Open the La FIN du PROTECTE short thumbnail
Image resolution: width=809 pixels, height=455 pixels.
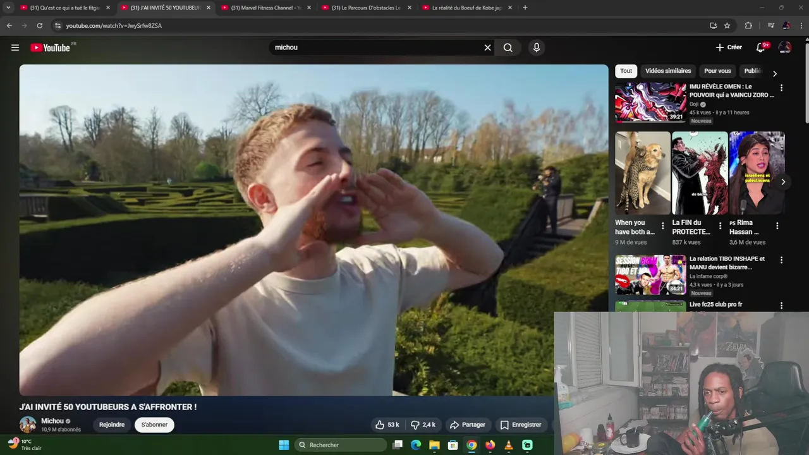point(700,173)
